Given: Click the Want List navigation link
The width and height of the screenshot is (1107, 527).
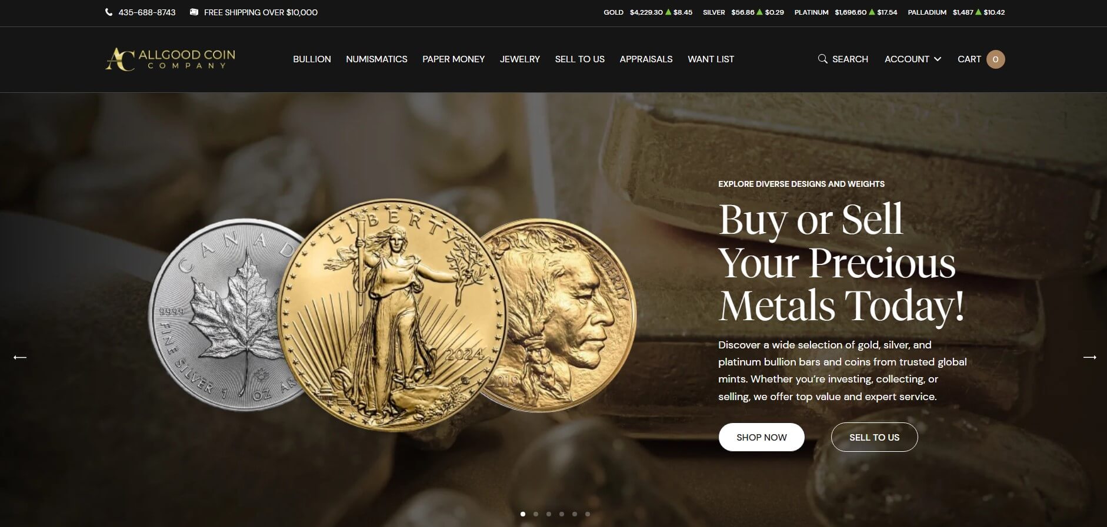Looking at the screenshot, I should tap(711, 59).
